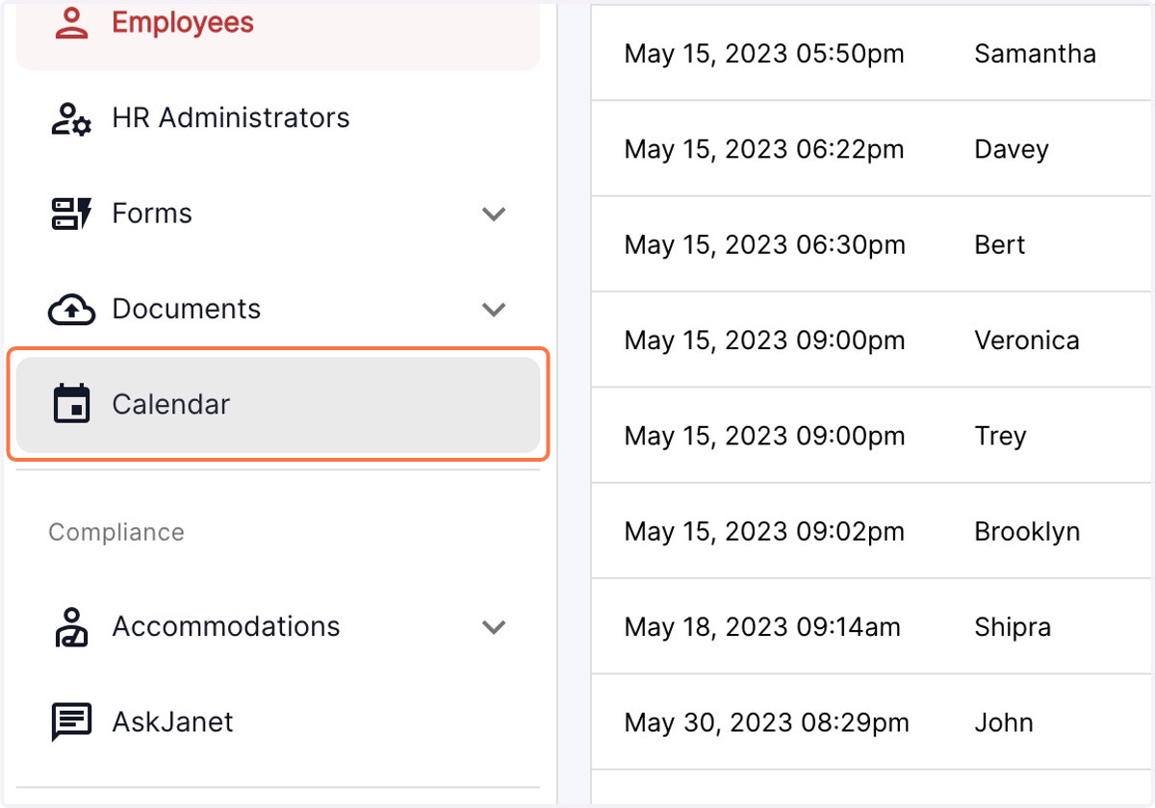
Task: Click the date May 15, 2023 06:30pm
Action: (x=764, y=245)
